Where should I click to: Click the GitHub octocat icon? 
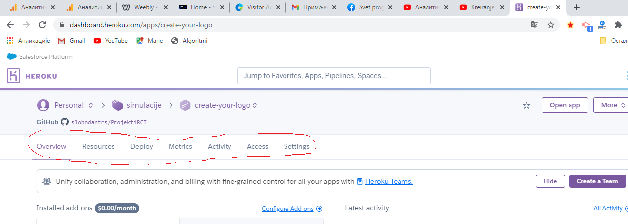point(65,122)
